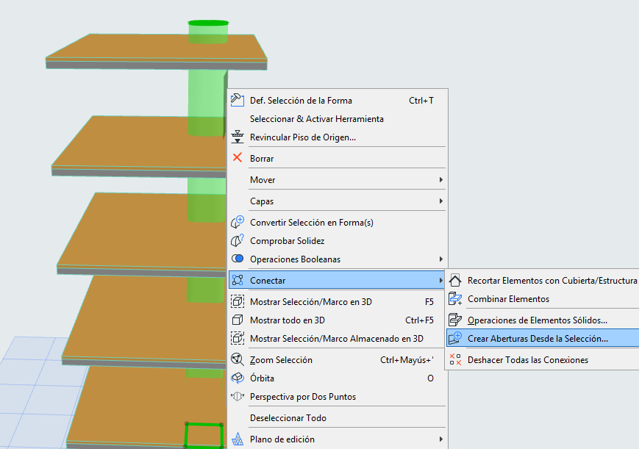Click the Operaciones de Elementos Sólidos icon
Viewport: 639px width, 449px height.
click(454, 320)
